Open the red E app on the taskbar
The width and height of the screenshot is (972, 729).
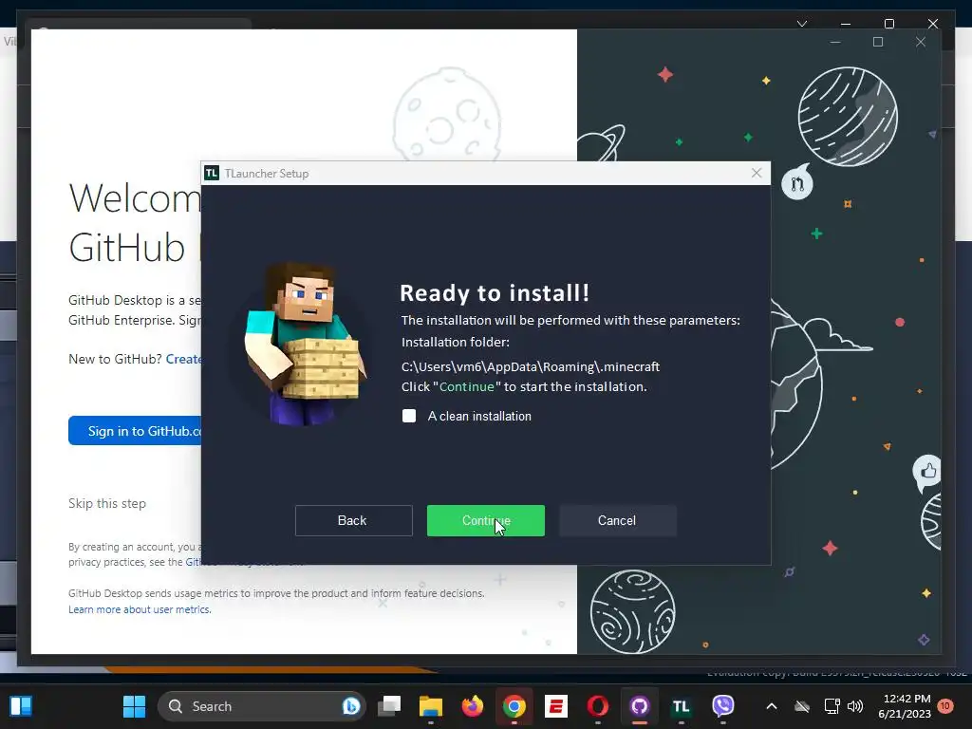(x=556, y=706)
